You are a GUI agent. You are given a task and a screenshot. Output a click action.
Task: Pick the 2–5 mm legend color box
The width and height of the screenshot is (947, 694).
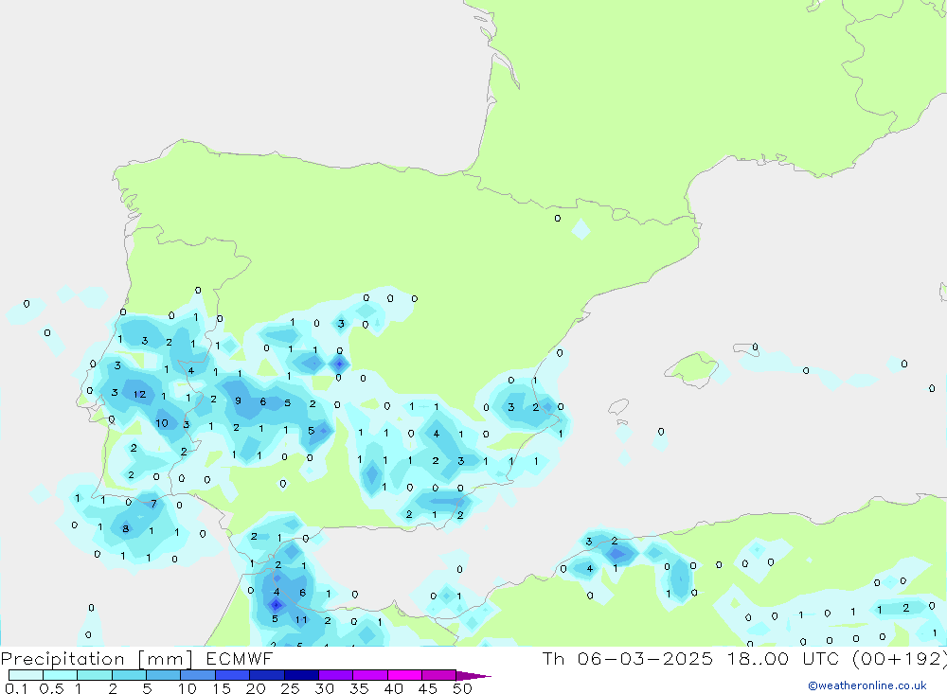tap(129, 675)
